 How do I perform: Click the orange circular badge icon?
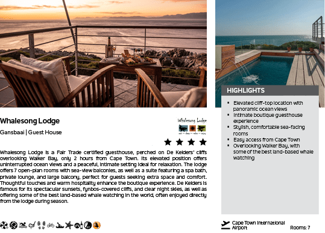pos(97,225)
